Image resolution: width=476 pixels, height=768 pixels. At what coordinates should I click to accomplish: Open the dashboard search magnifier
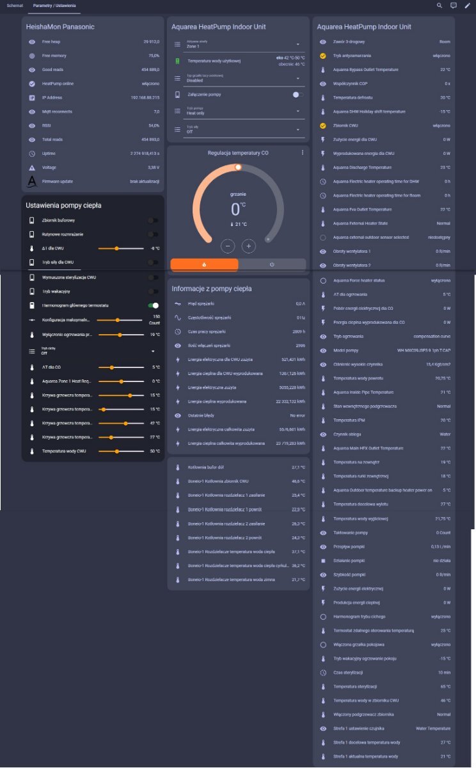pyautogui.click(x=440, y=5)
